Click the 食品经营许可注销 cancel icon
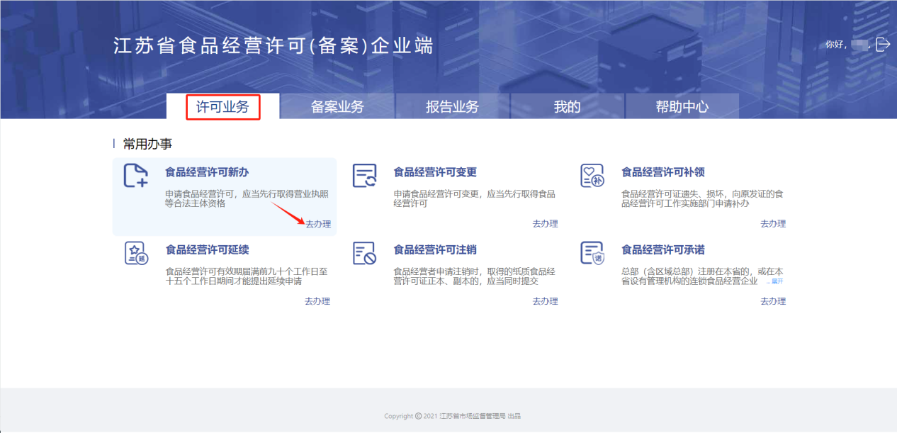The image size is (897, 433). pos(364,253)
